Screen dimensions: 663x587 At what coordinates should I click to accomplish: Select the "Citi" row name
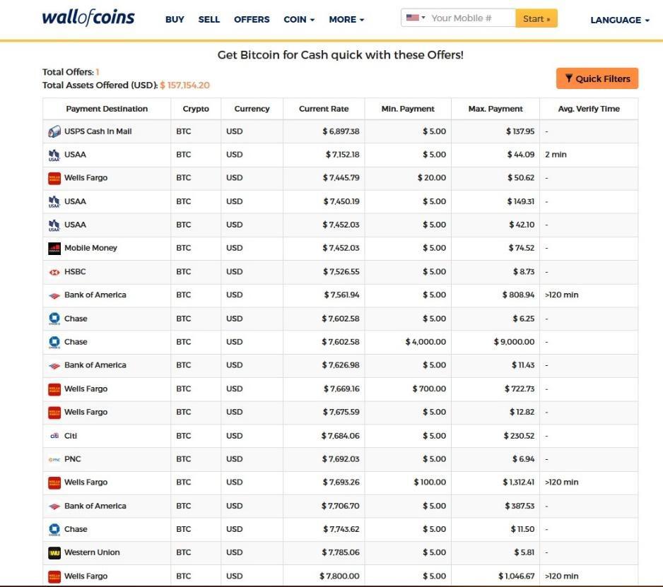tap(71, 436)
